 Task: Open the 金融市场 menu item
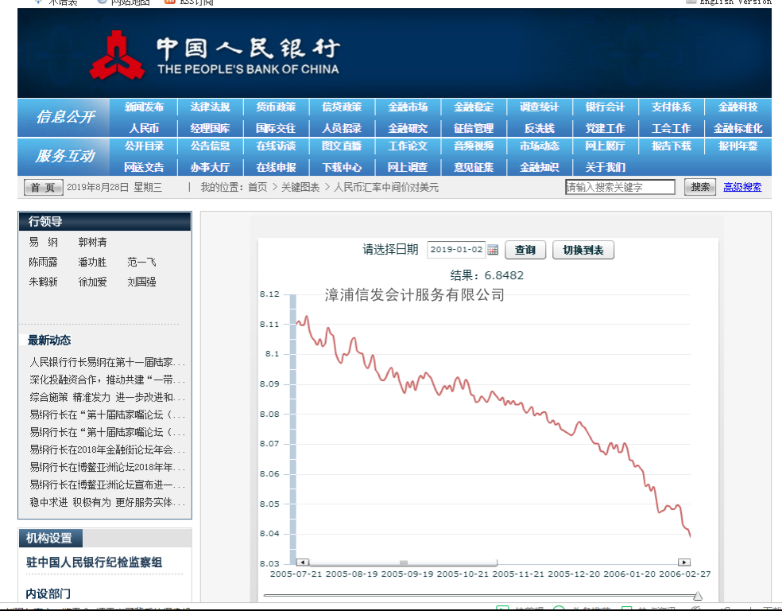(x=408, y=107)
